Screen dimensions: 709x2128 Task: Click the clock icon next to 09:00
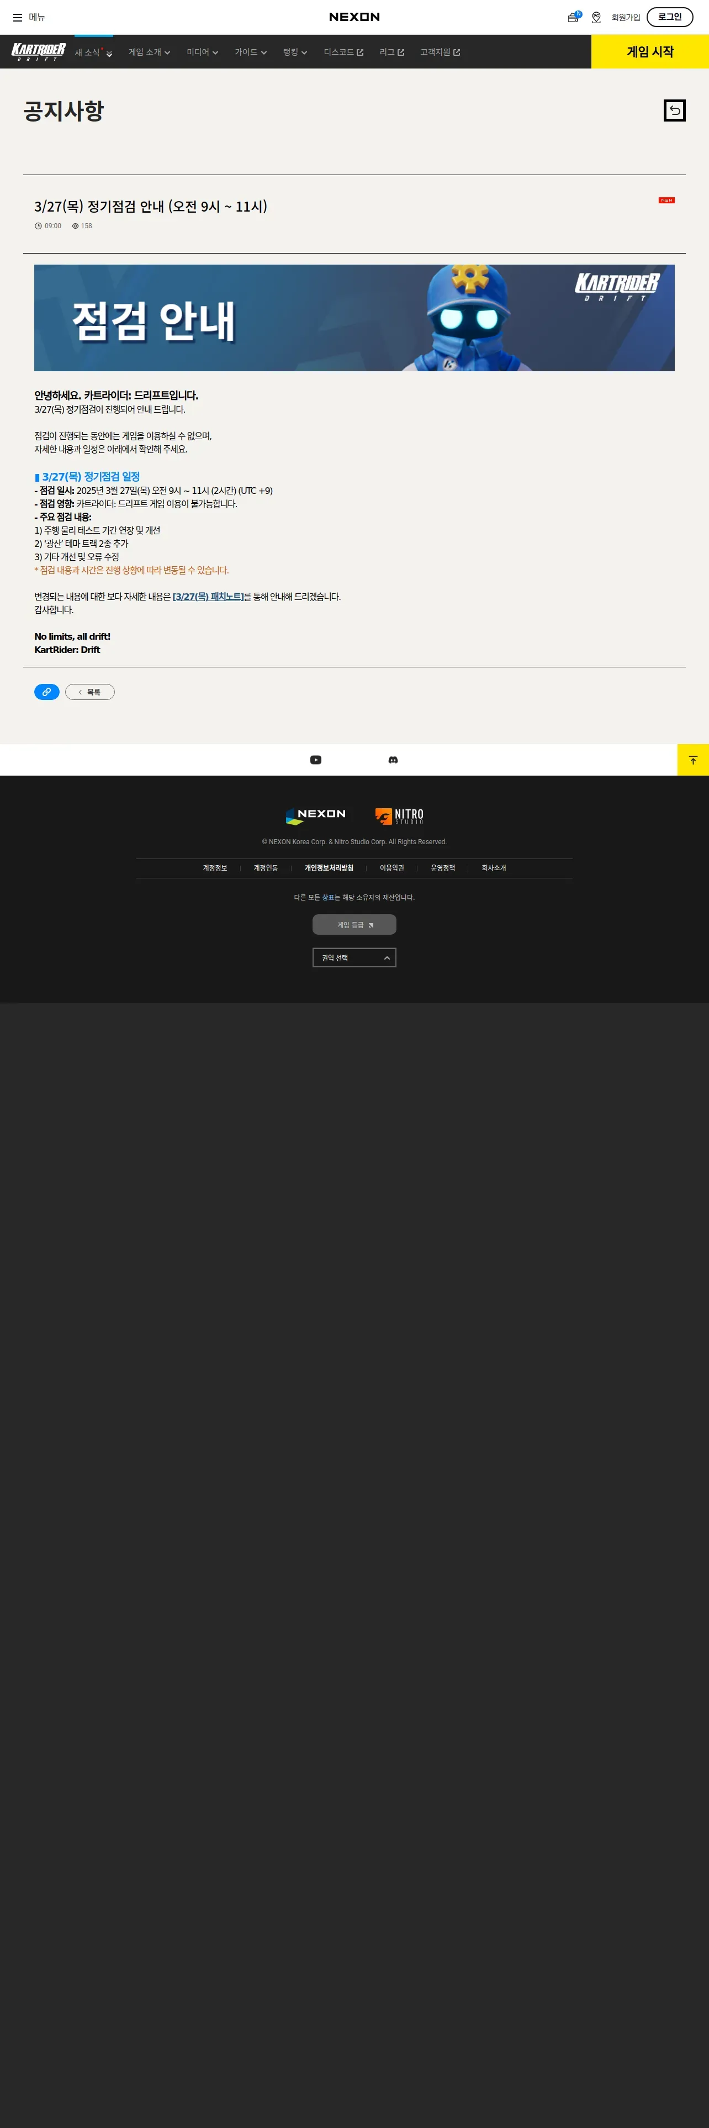pos(38,225)
